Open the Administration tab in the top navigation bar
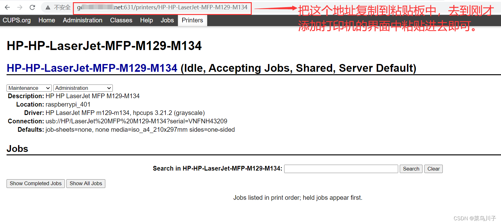The width and height of the screenshot is (501, 224). click(x=83, y=20)
